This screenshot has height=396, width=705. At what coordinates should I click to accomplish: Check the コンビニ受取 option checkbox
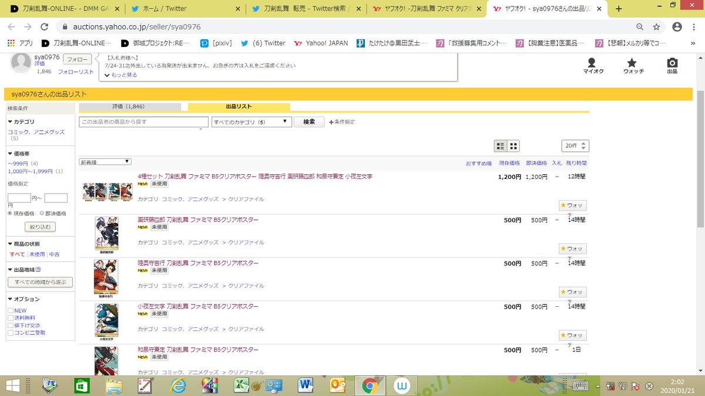11,333
